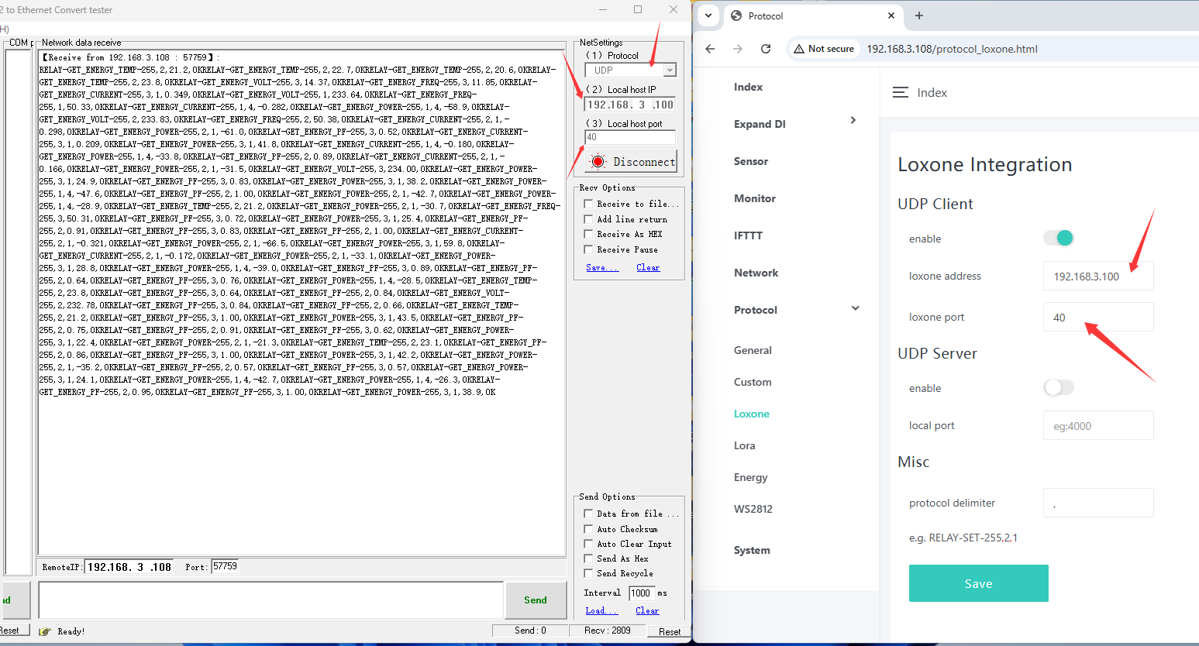The image size is (1199, 646).
Task: Check Send As Hex
Action: click(x=588, y=558)
